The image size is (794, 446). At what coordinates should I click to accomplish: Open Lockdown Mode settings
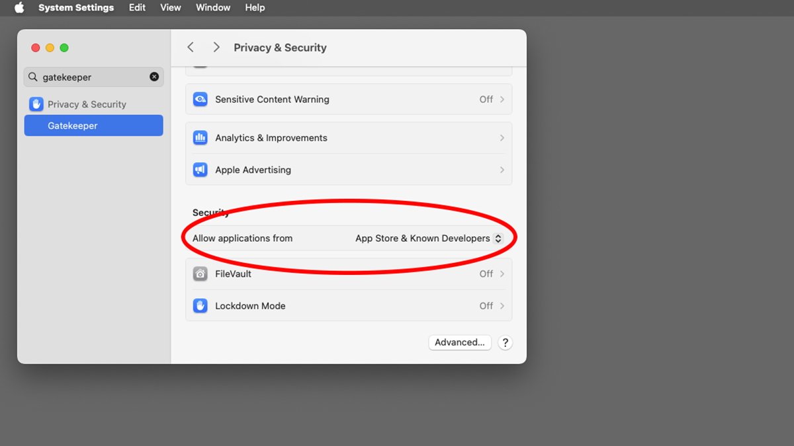pyautogui.click(x=349, y=306)
